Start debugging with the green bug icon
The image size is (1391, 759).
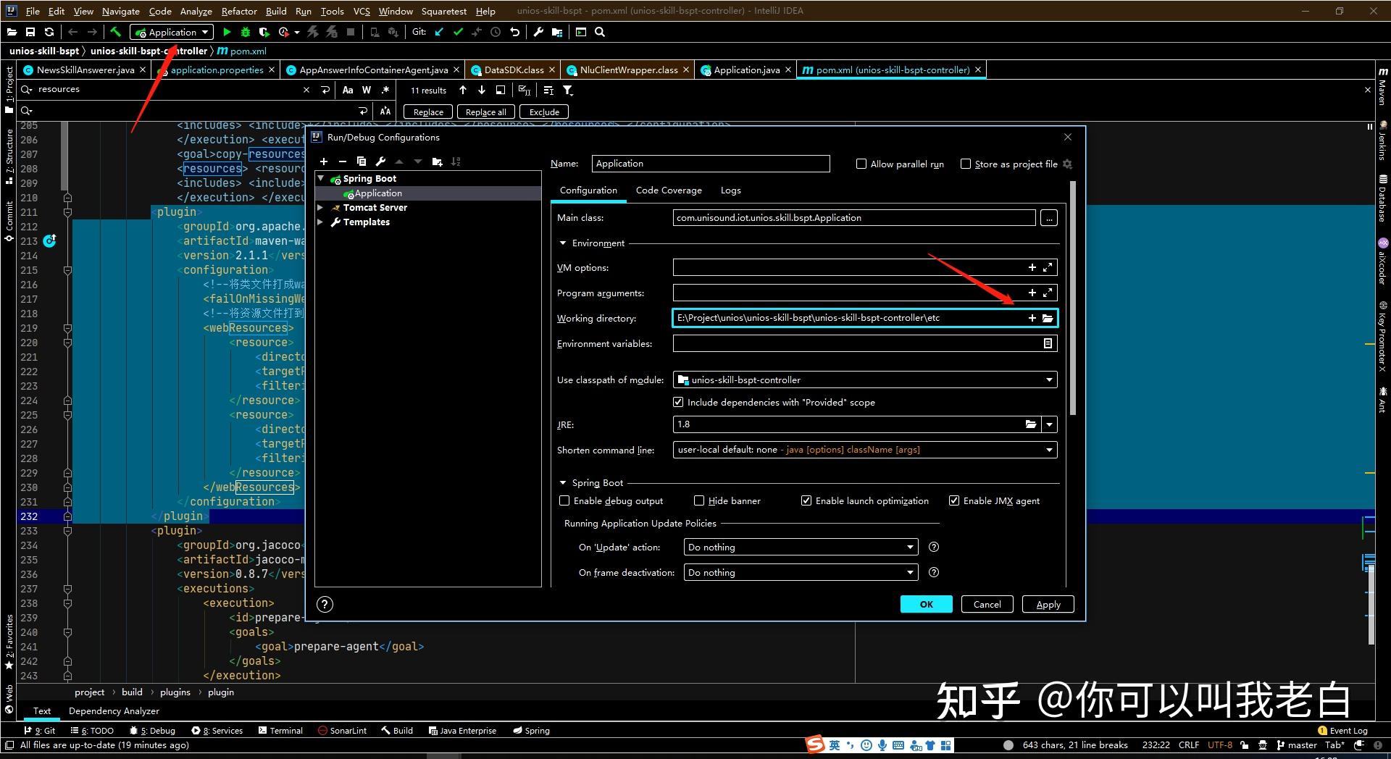click(x=246, y=32)
